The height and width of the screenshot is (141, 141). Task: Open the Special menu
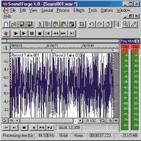click(x=47, y=10)
